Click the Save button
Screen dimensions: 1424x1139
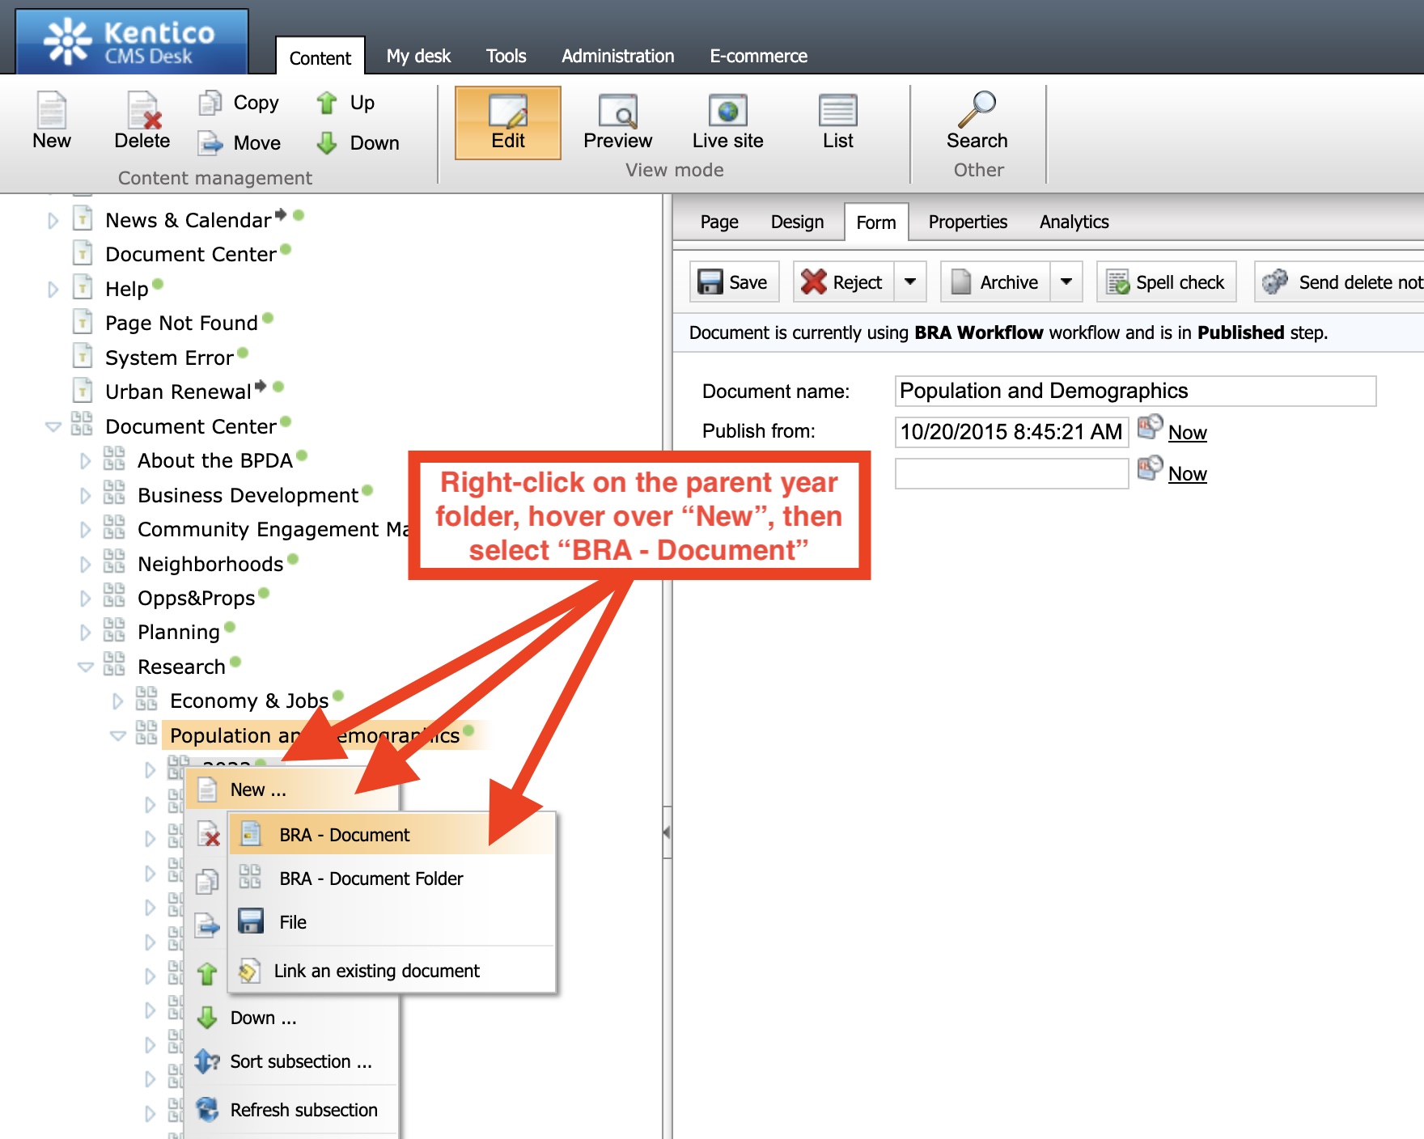[x=734, y=282]
